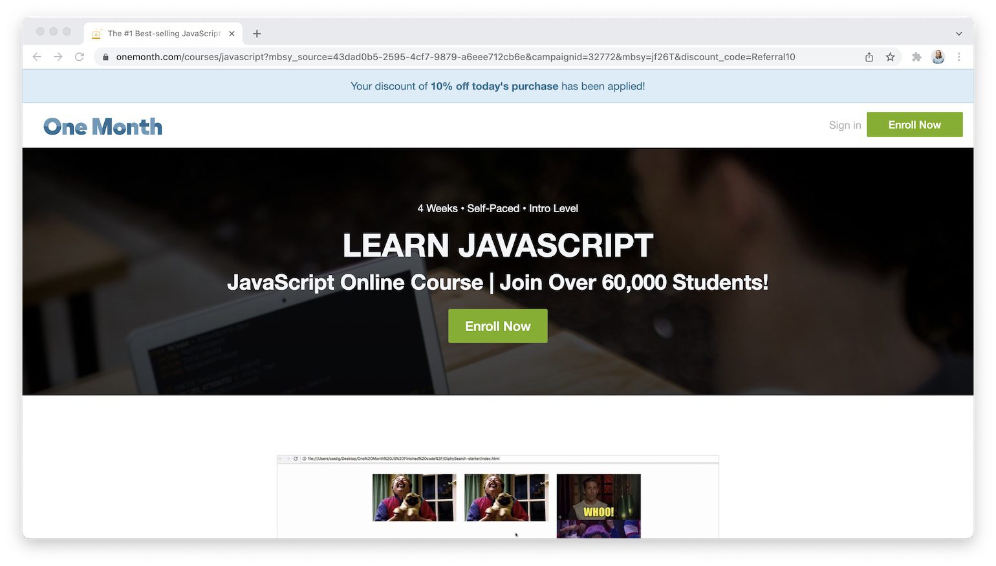
Task: Click the browser back arrow
Action: [x=37, y=57]
